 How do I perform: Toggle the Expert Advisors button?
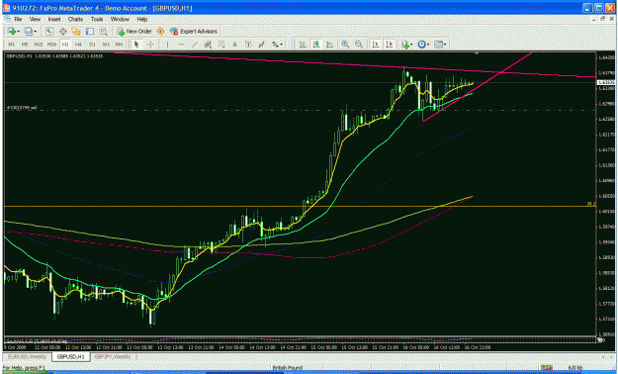[194, 32]
